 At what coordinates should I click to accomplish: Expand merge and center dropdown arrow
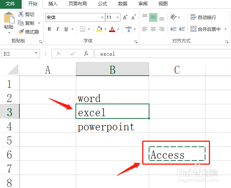click(x=225, y=29)
